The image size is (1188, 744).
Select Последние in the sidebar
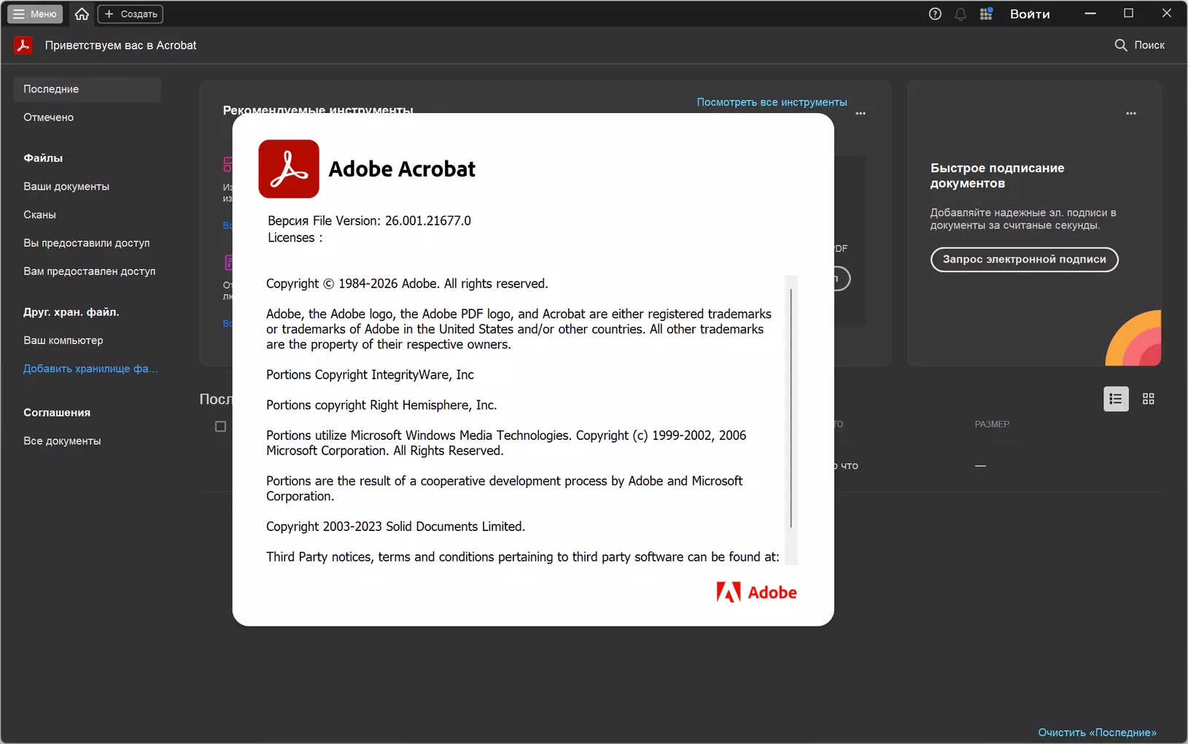[x=88, y=89]
